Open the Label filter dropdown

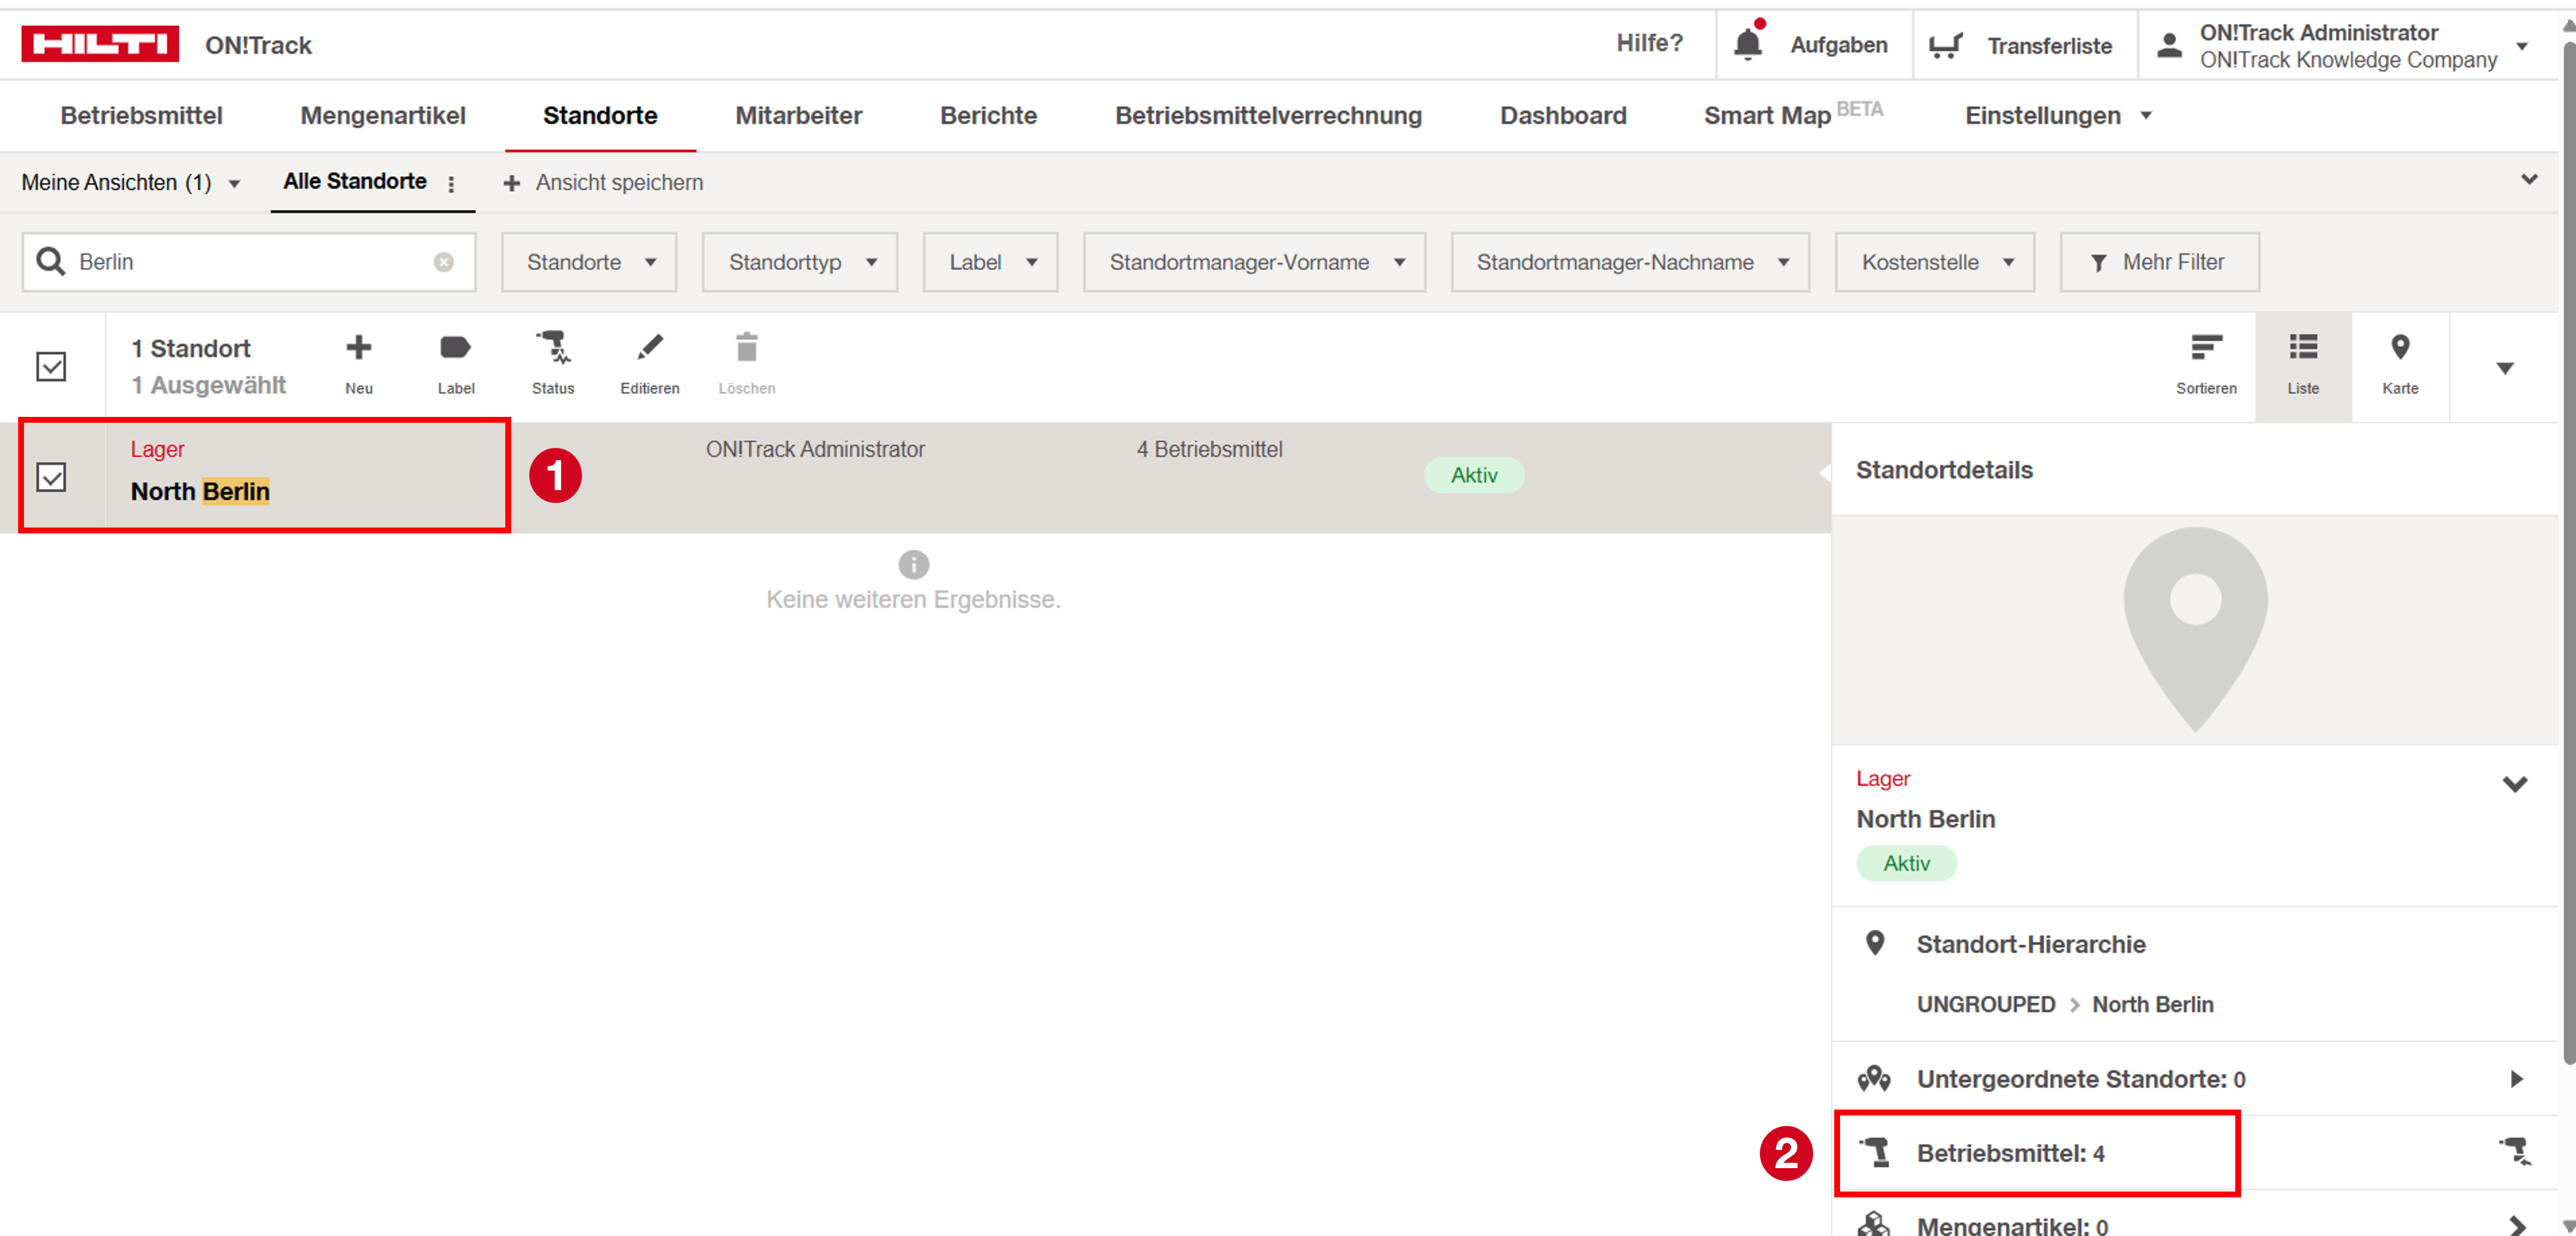pos(990,262)
